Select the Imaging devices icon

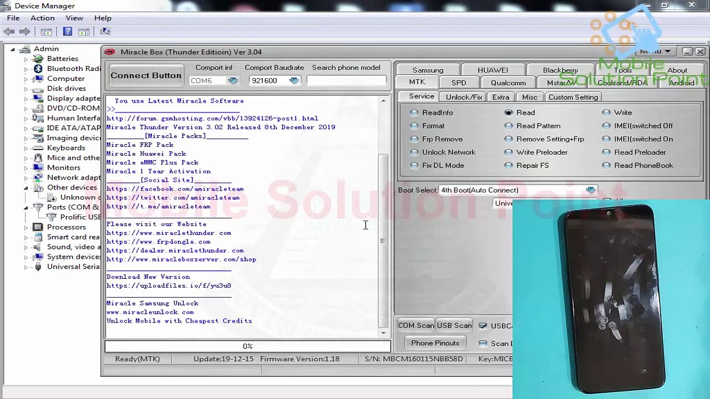point(38,138)
